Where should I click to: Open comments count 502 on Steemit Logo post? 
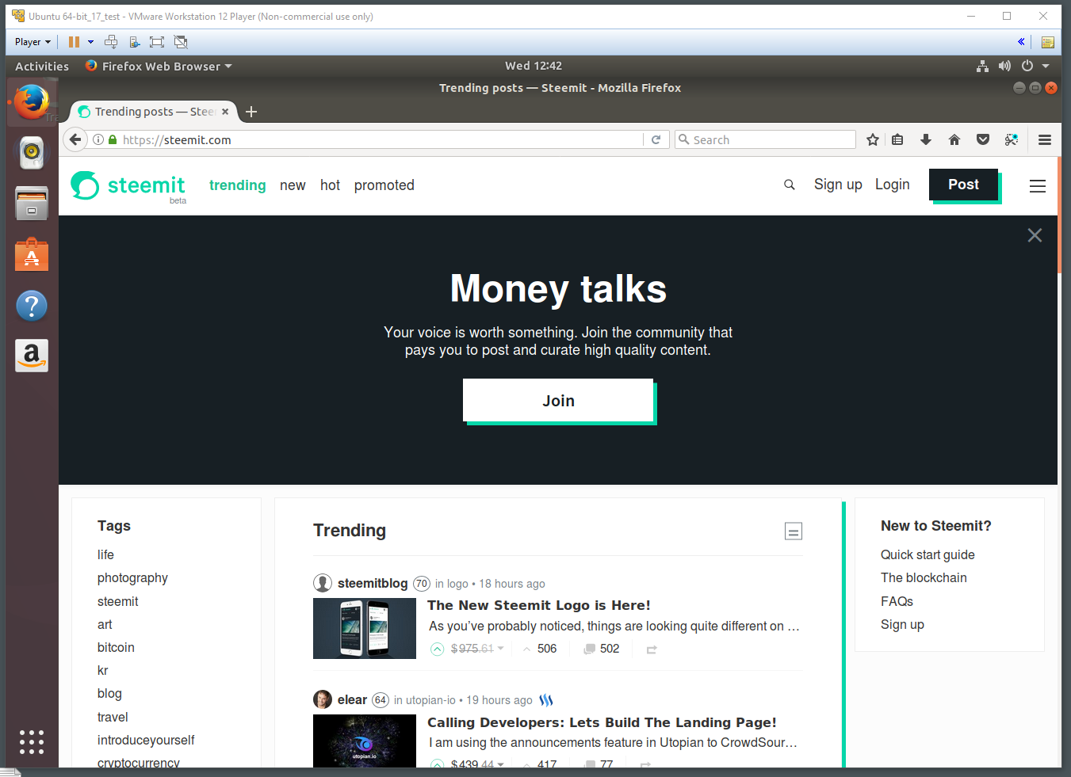click(602, 649)
